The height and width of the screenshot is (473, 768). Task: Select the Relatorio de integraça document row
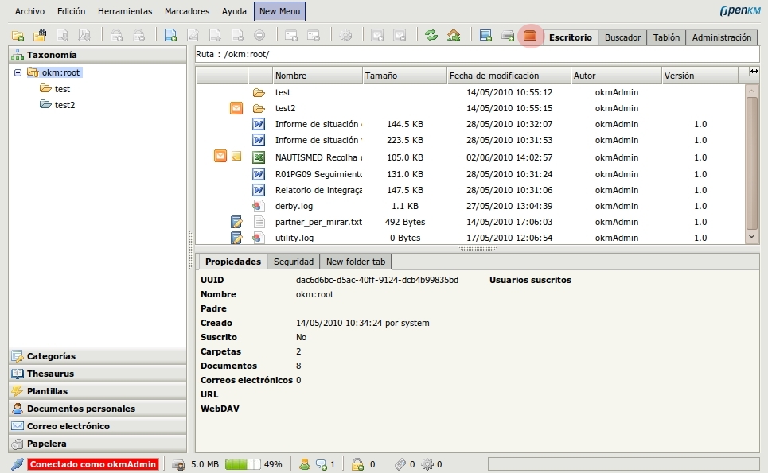[x=470, y=190]
